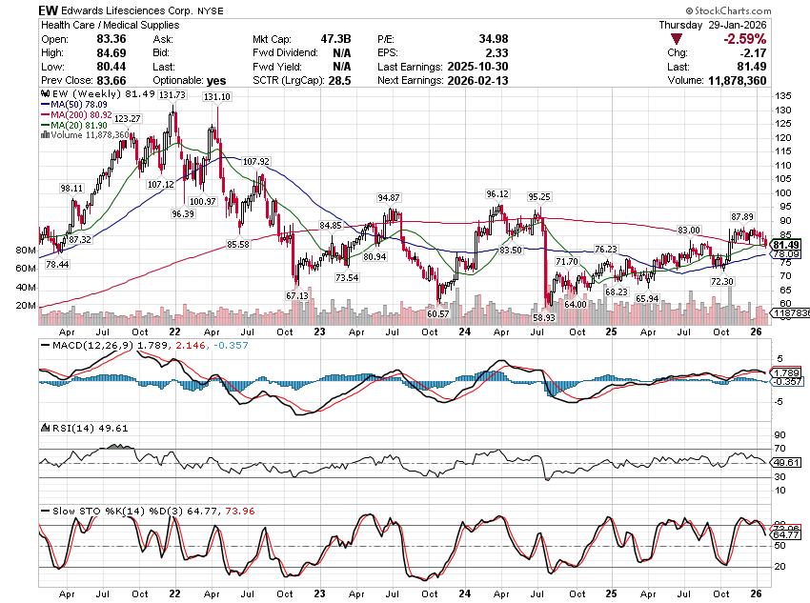Select the blue MA(50) legend line swatch
Image resolution: width=810 pixels, height=603 pixels.
[45, 104]
